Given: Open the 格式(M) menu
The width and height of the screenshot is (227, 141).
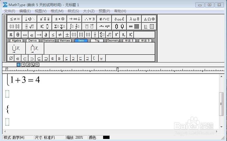Looking at the screenshot, I should click(x=57, y=11).
